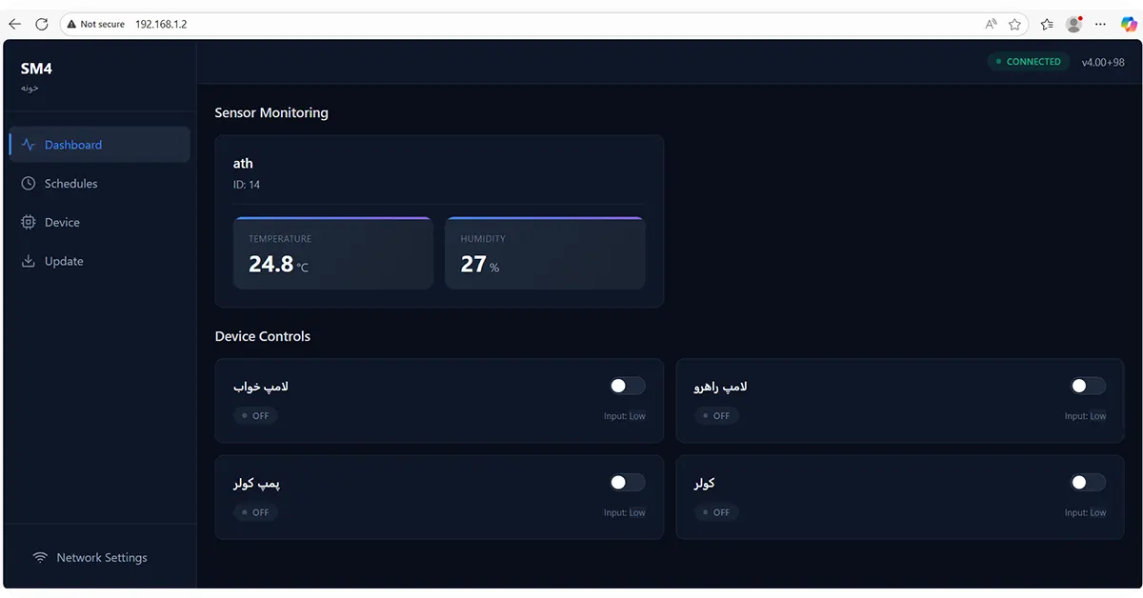Go to the Device page

[x=62, y=222]
